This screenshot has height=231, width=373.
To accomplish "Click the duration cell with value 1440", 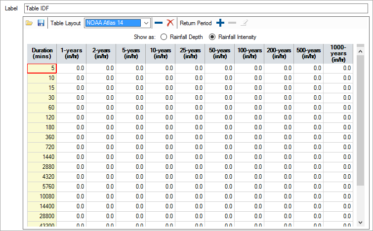I will (x=42, y=157).
